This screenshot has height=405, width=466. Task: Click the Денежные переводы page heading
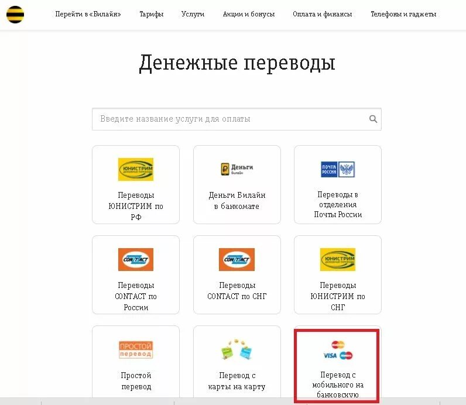[237, 63]
